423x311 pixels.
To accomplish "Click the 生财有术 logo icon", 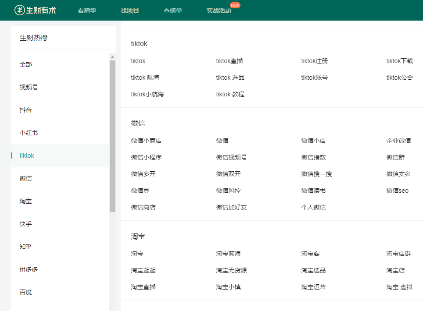I will [19, 10].
